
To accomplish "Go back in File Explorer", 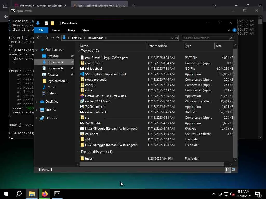I will [39, 38].
